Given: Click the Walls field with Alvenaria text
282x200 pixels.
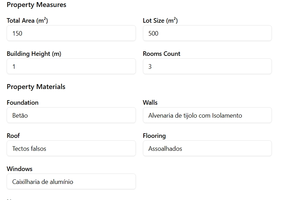Looking at the screenshot, I should point(207,115).
